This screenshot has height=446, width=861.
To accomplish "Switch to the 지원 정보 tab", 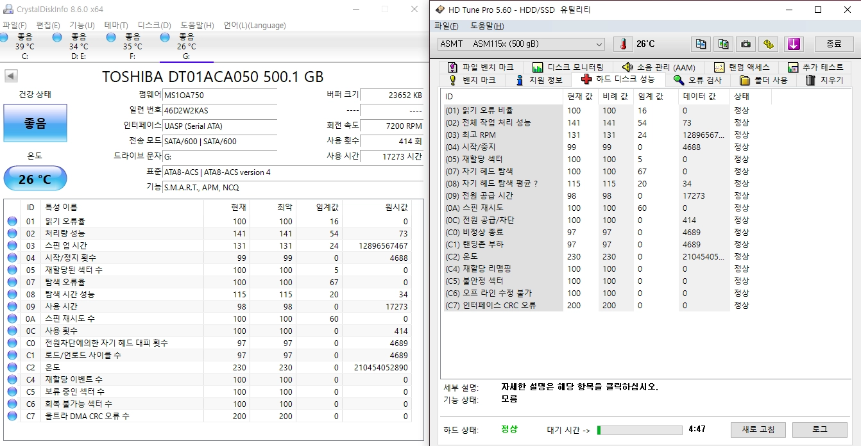I will (x=538, y=80).
